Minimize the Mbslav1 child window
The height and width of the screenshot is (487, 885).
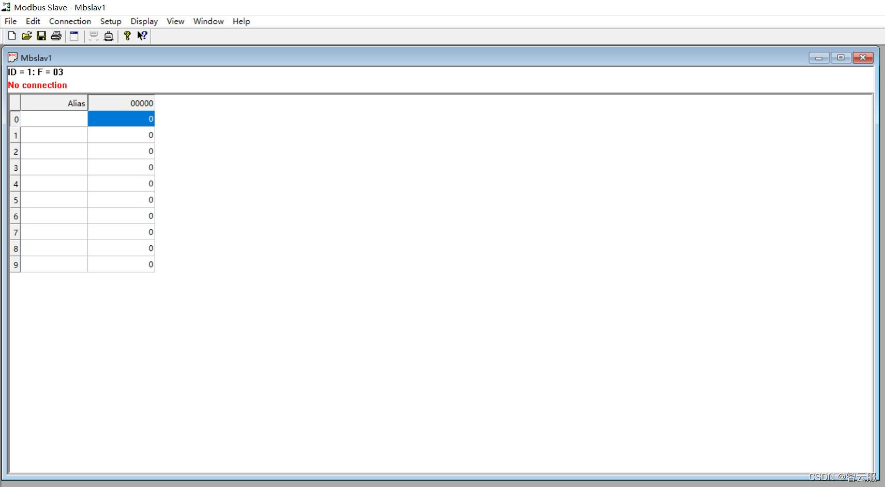coord(819,57)
